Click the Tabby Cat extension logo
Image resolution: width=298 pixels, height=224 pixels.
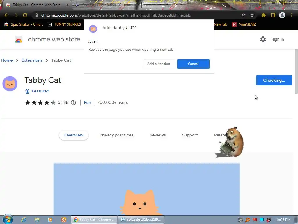pos(10,84)
